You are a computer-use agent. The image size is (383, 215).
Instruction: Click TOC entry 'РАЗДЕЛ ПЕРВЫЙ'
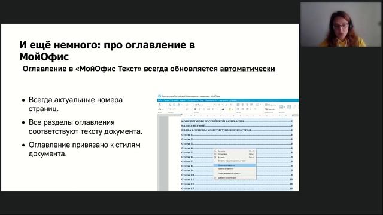click(x=237, y=125)
